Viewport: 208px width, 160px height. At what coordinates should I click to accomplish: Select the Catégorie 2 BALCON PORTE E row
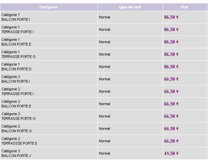pyautogui.click(x=103, y=104)
